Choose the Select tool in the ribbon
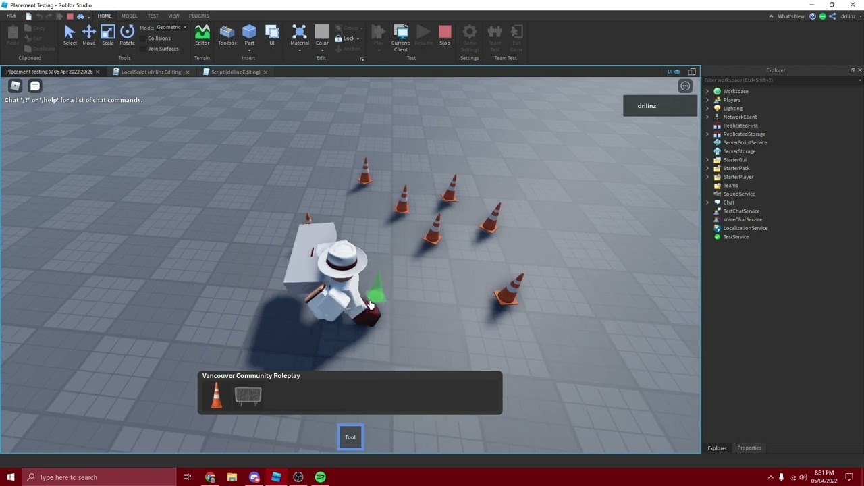 point(70,35)
